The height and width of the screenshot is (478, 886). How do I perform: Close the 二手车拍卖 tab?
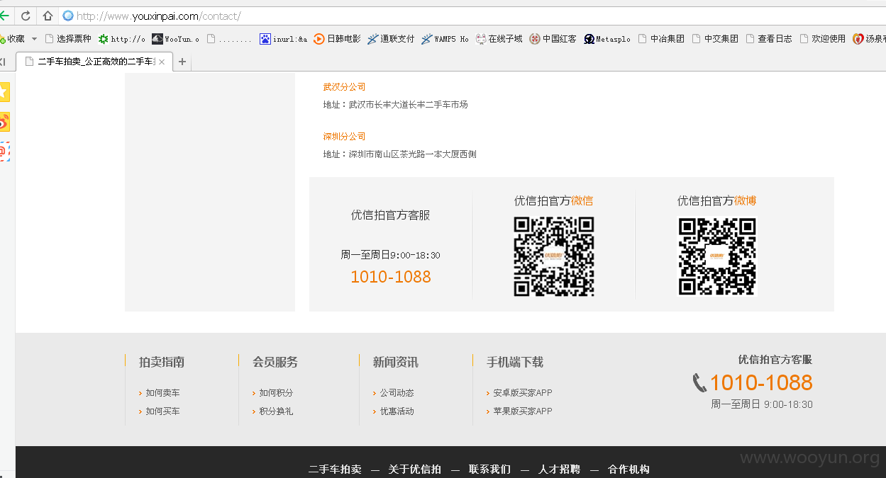point(162,62)
